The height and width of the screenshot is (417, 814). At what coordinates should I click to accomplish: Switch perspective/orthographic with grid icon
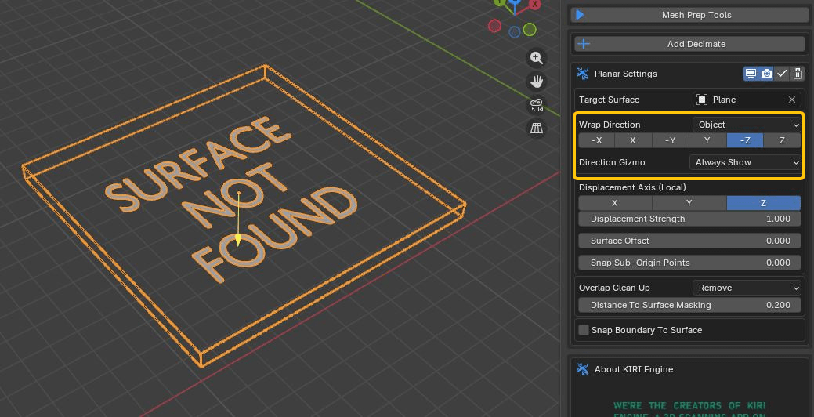(537, 129)
